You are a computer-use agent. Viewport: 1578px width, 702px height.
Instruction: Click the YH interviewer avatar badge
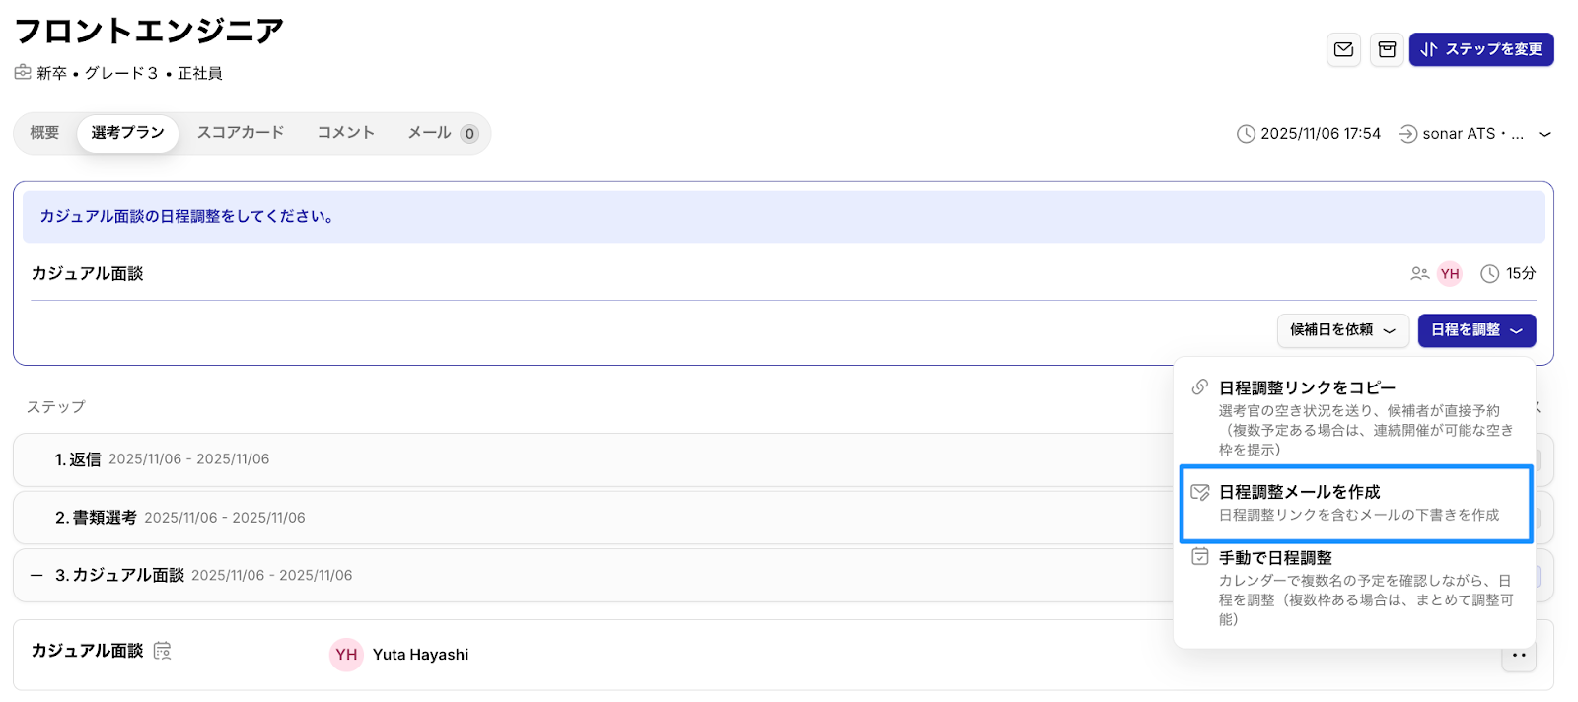click(1449, 274)
